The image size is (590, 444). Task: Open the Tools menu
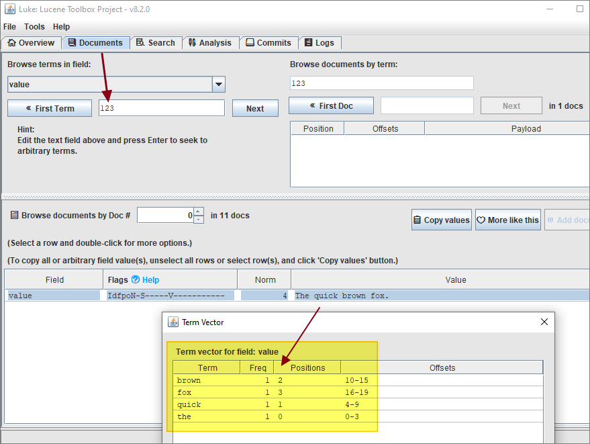(34, 27)
